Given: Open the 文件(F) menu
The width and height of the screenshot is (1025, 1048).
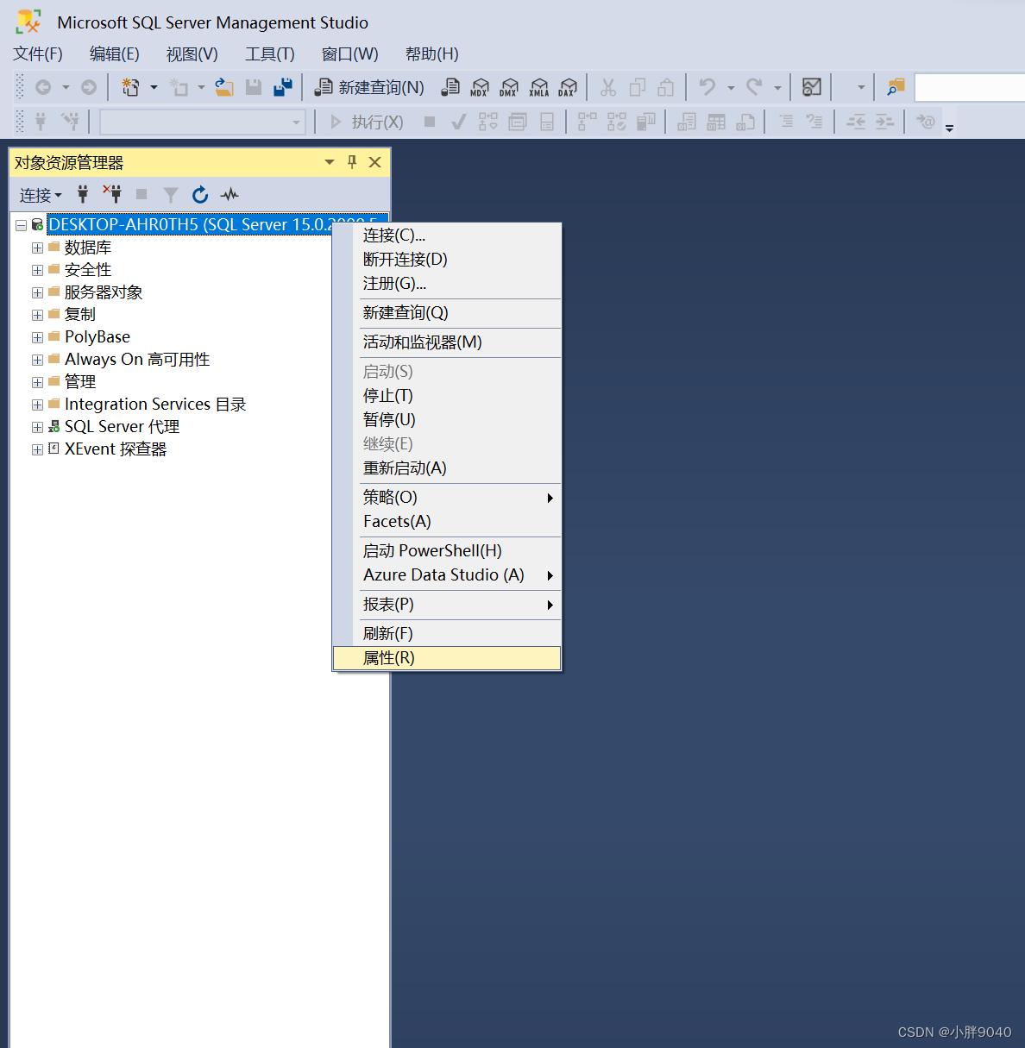Looking at the screenshot, I should tap(38, 53).
